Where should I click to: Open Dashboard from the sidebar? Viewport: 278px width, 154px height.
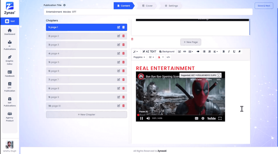point(10,32)
